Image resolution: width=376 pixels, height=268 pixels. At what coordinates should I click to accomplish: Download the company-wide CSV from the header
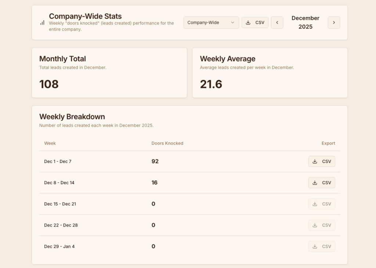click(x=255, y=22)
